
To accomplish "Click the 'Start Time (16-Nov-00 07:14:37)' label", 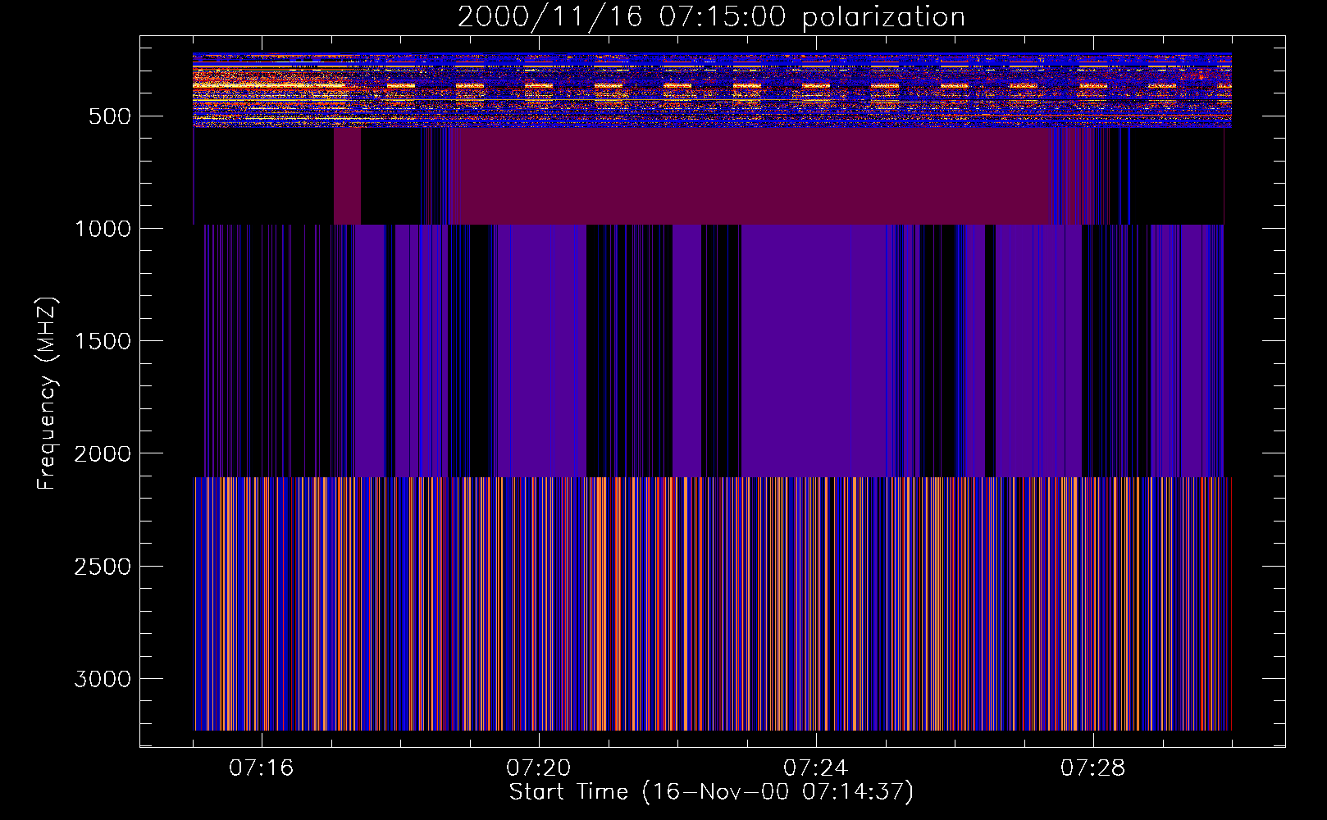I will [x=711, y=792].
